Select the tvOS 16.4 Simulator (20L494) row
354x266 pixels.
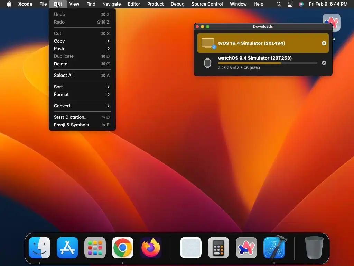[x=263, y=43]
